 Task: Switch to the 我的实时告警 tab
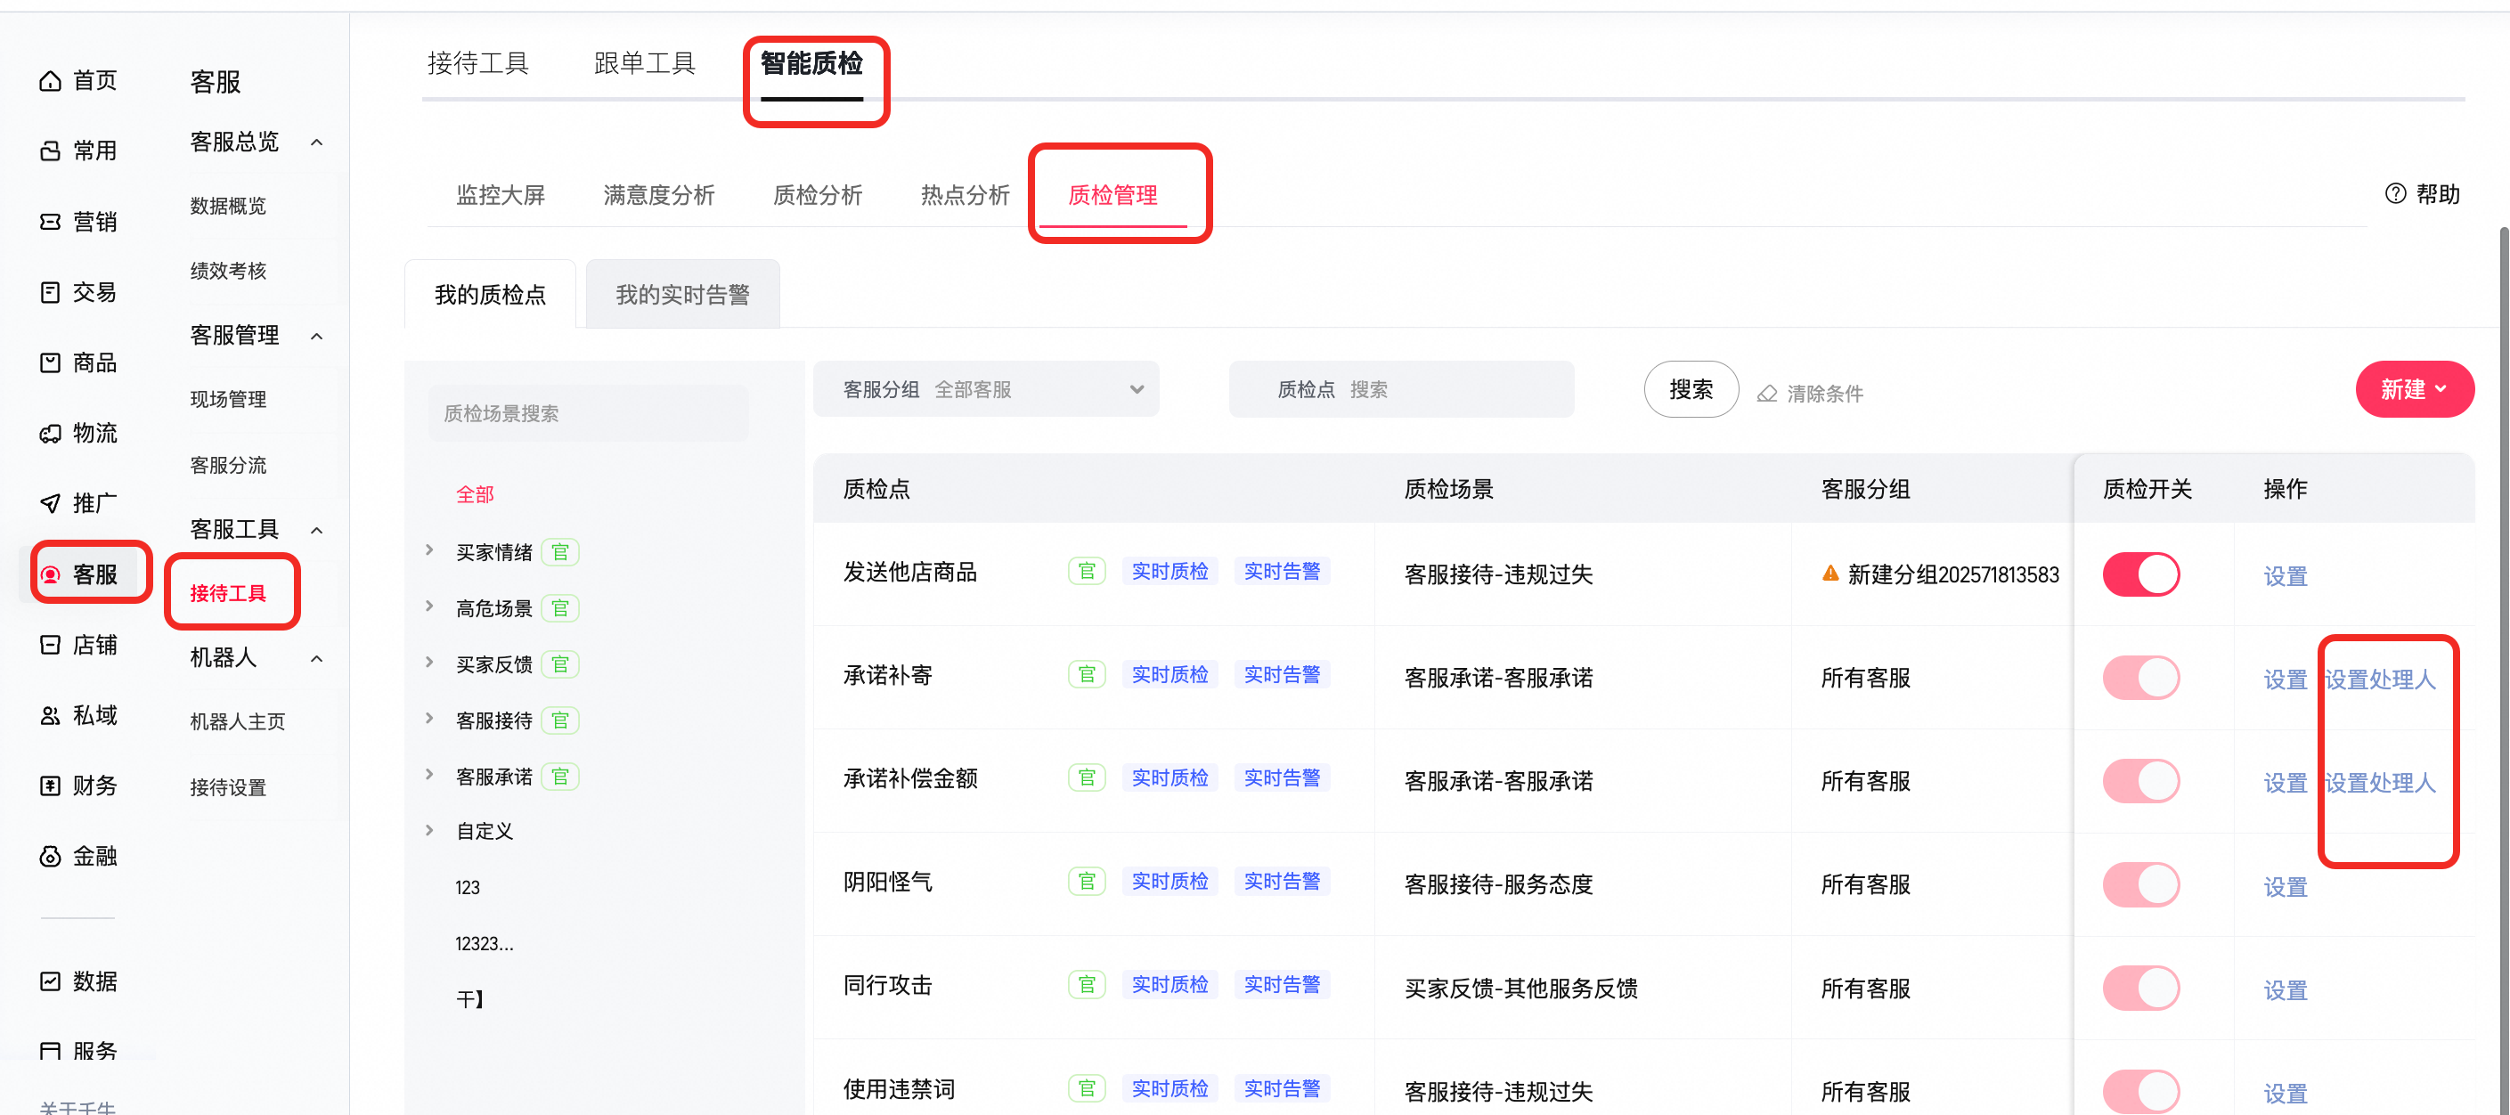pyautogui.click(x=682, y=293)
